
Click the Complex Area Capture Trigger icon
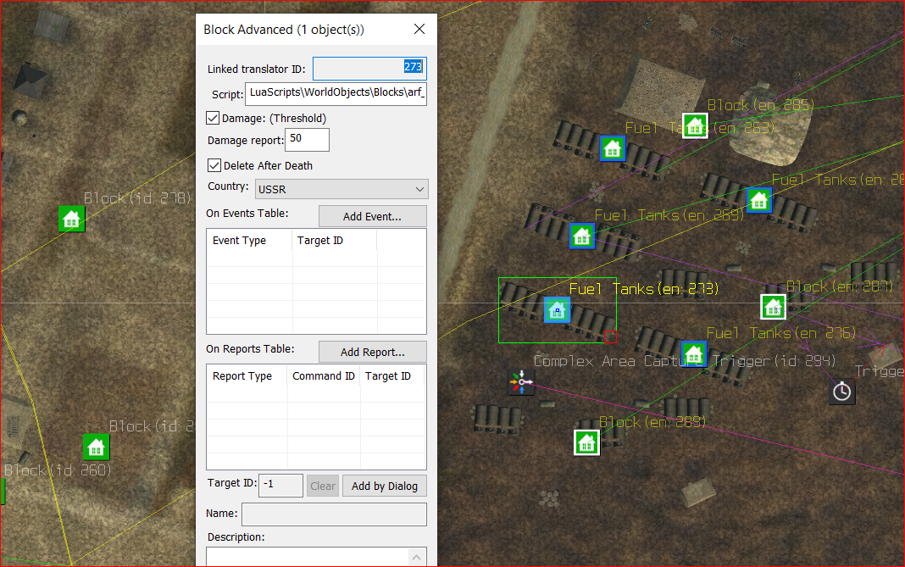[520, 383]
